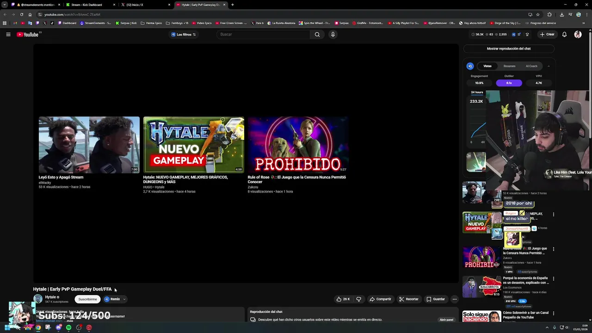The width and height of the screenshot is (592, 333).
Task: Go back in browser history
Action: click(x=5, y=14)
